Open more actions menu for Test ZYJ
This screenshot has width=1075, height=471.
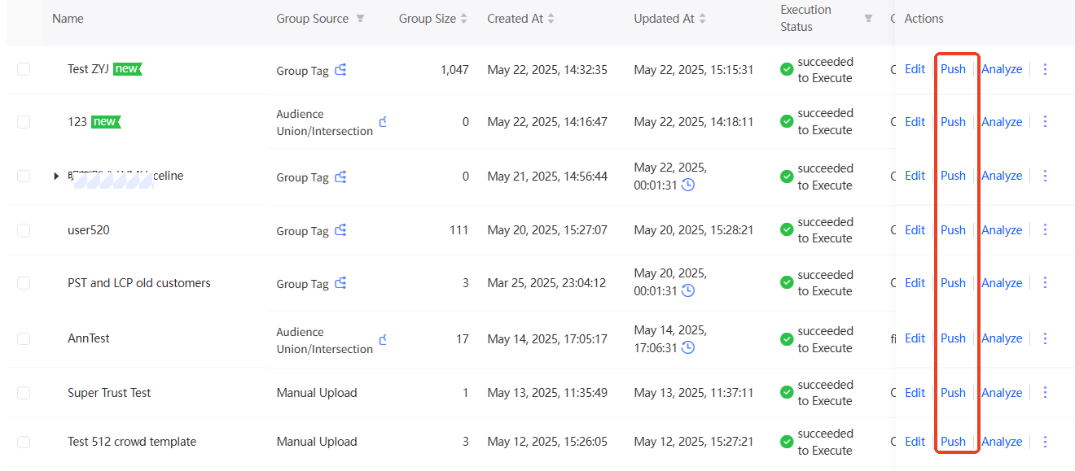coord(1046,69)
